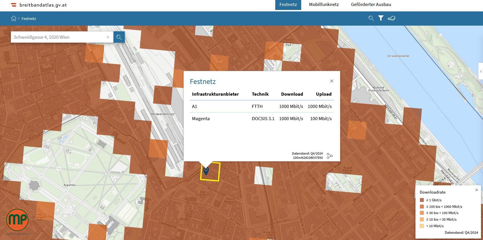Click A1's 1000 Mbit/s upload value
483x240 pixels.
tap(320, 106)
